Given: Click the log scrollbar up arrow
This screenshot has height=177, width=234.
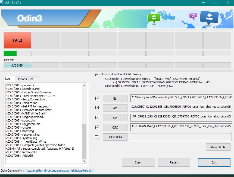Looking at the screenshot, I should (x=84, y=86).
